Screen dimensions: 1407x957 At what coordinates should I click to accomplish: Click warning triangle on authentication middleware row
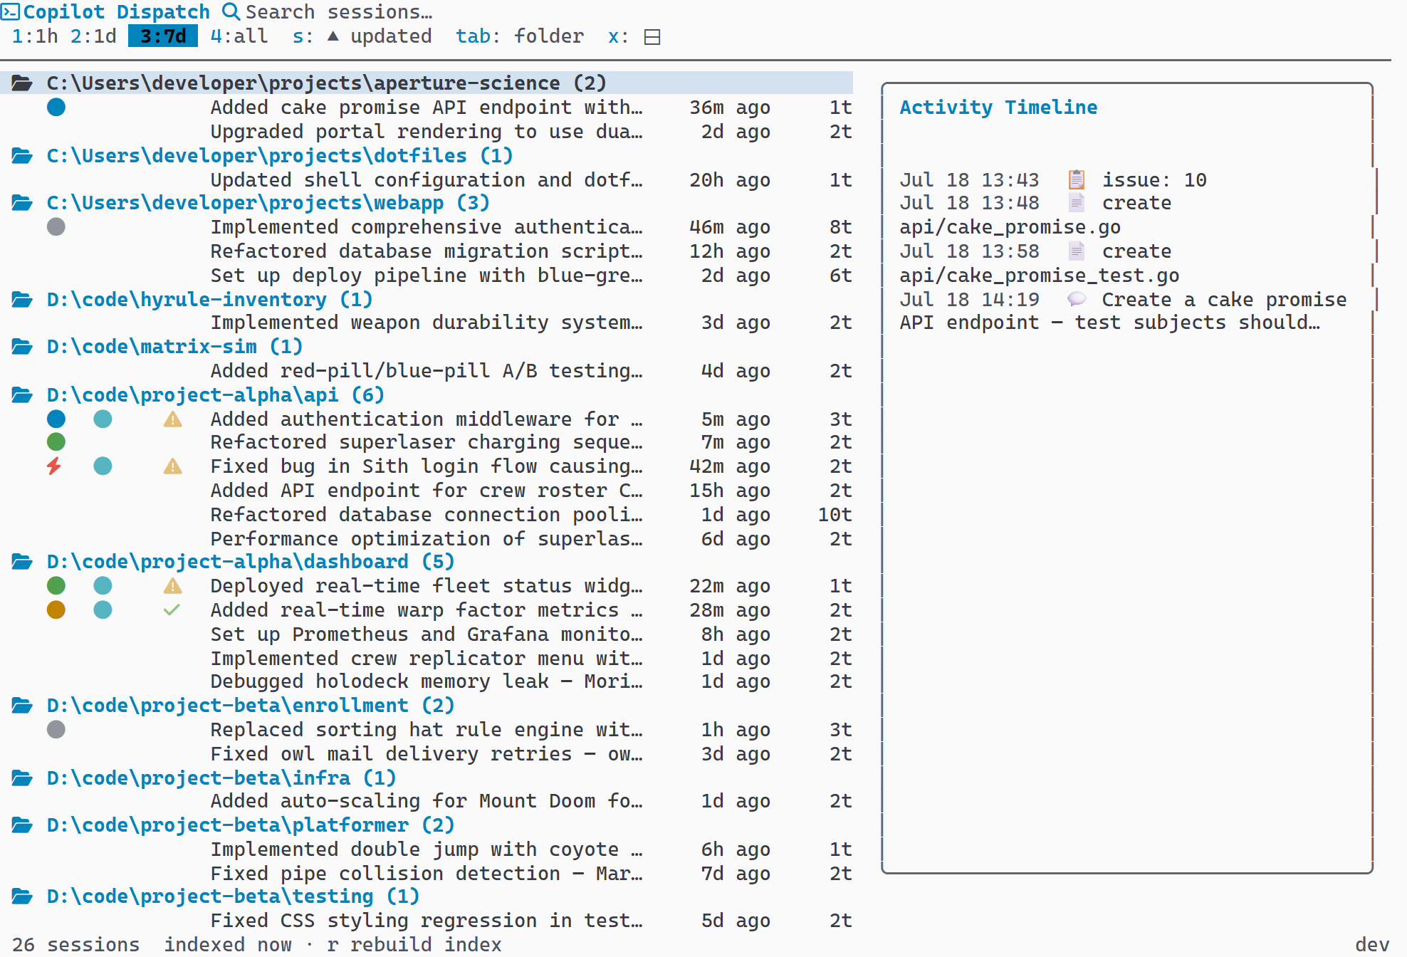[173, 419]
